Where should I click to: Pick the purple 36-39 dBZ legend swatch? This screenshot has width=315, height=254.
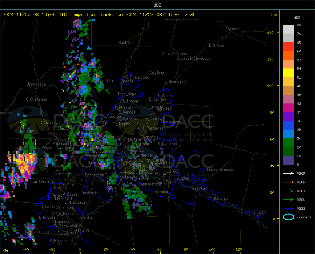288,117
